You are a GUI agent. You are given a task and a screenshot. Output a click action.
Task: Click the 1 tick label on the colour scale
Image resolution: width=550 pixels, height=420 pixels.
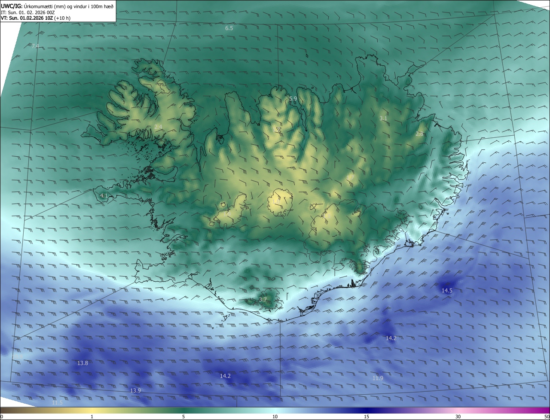point(92,417)
